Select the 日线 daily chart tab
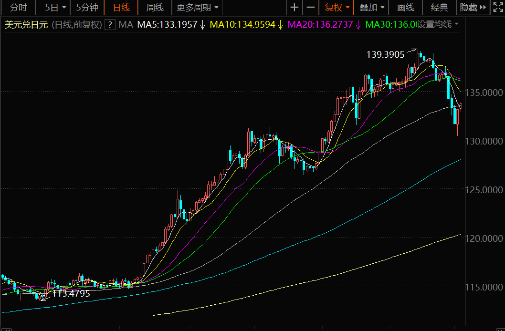Image resolution: width=505 pixels, height=331 pixels. click(121, 8)
